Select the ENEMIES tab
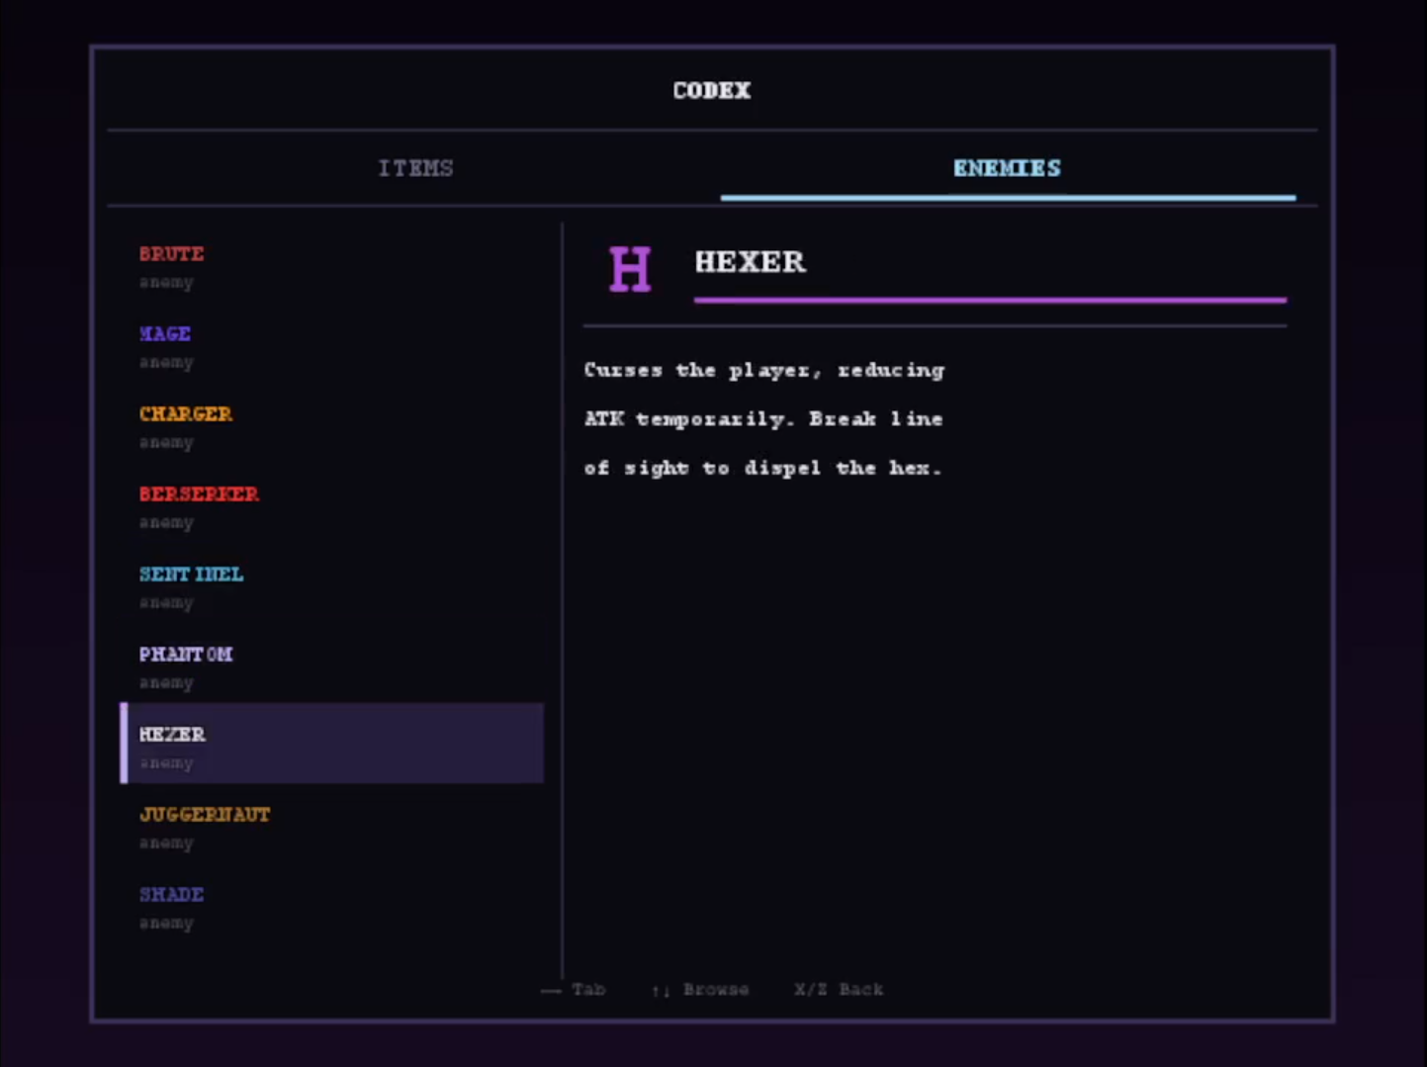Viewport: 1427px width, 1067px height. click(1008, 168)
